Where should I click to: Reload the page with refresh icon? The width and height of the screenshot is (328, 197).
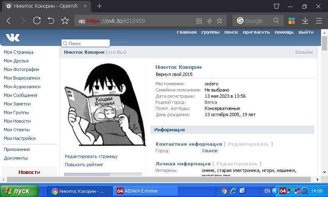tap(37, 21)
